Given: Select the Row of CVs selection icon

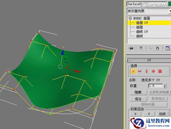Looking at the screenshot, I should point(140,71).
